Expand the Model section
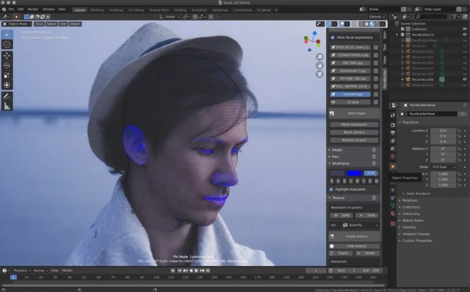The image size is (470, 292). 337,150
